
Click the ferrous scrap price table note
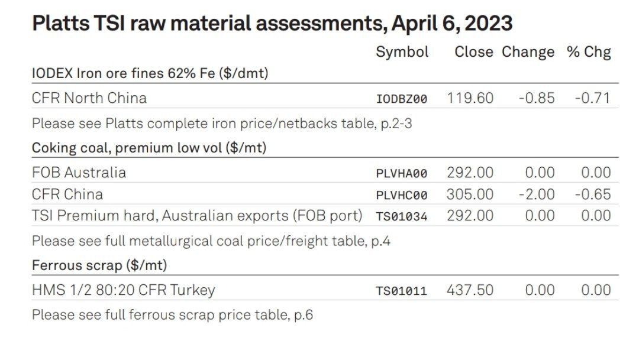172,314
